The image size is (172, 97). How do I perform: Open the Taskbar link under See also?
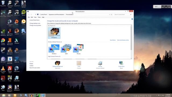click(x=31, y=66)
